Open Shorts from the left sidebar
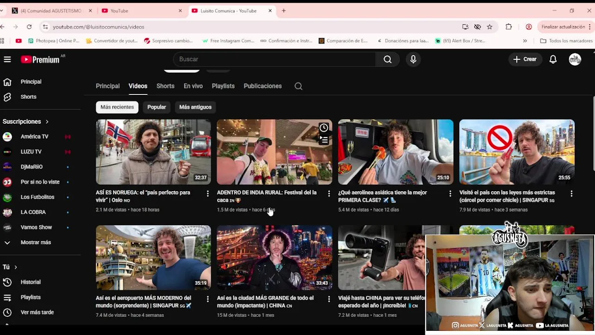This screenshot has height=335, width=595. tap(28, 97)
